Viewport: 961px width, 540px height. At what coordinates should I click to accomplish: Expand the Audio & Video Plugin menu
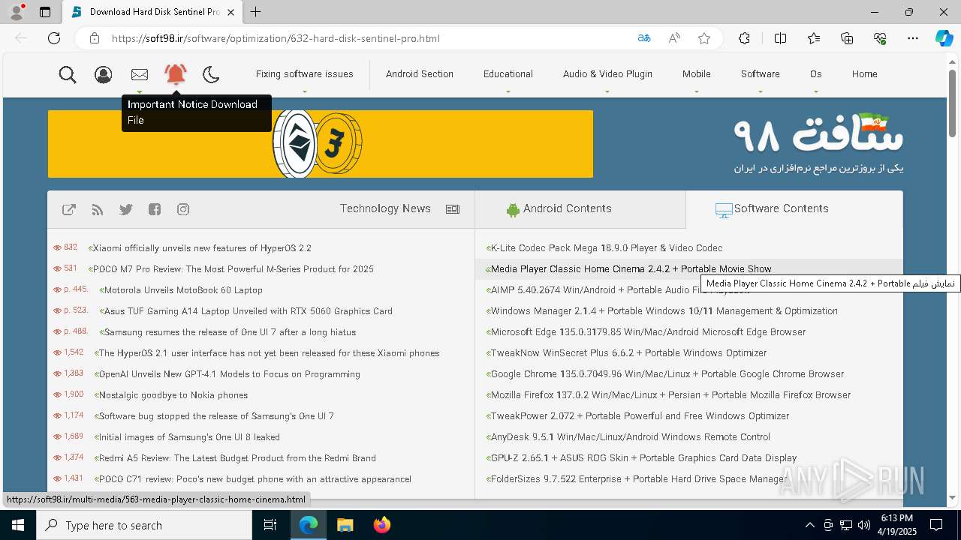click(607, 74)
